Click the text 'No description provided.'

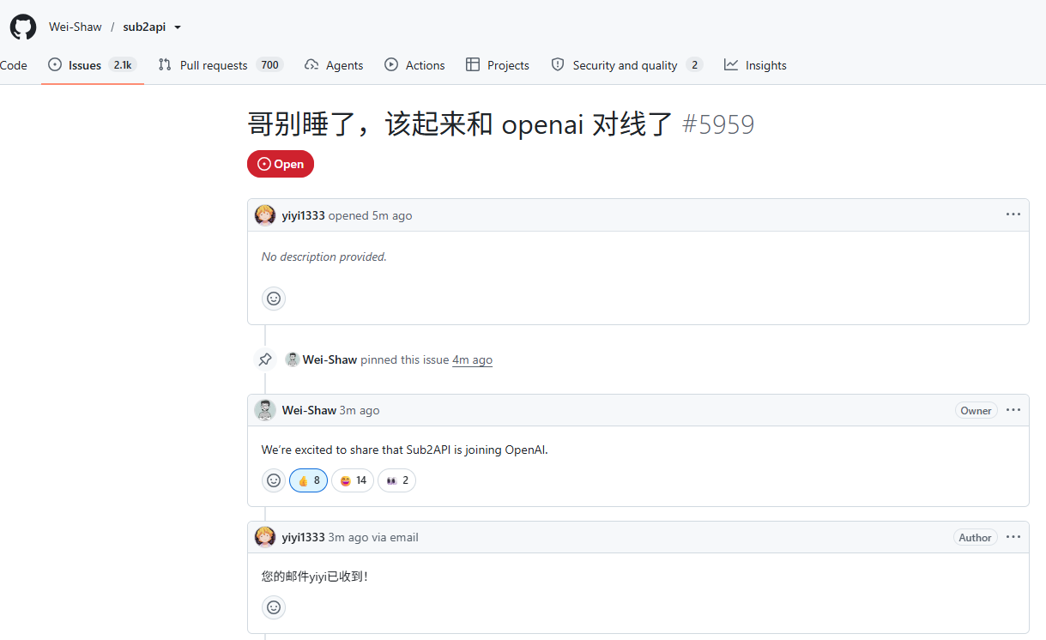(x=324, y=257)
